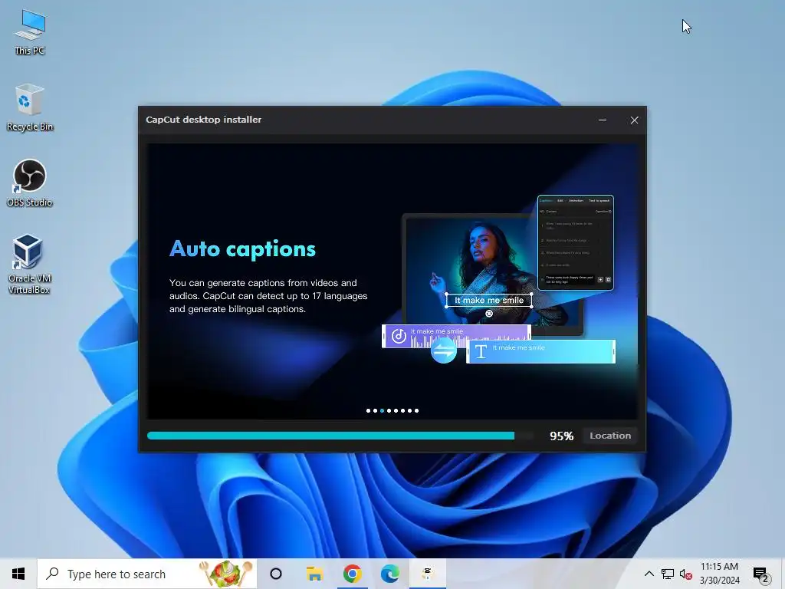Select the highlighted third slideshow dot
Viewport: 785px width, 589px height.
382,411
